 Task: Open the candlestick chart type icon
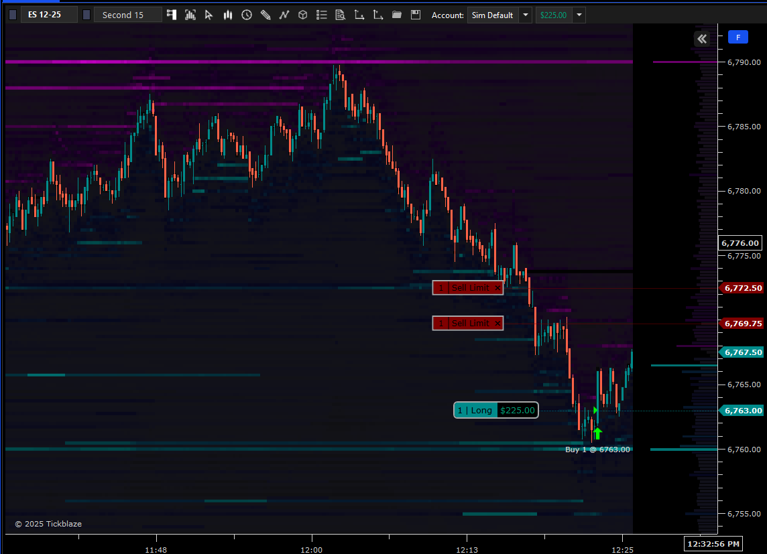point(228,15)
